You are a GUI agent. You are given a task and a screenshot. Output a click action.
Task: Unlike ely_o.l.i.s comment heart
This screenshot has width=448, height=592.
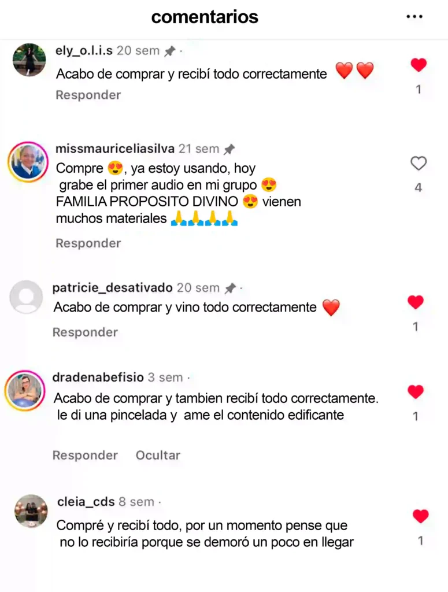click(x=419, y=65)
